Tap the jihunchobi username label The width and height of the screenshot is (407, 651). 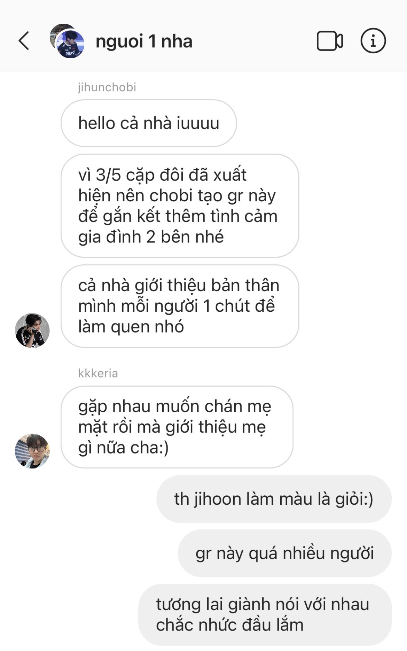coord(107,87)
